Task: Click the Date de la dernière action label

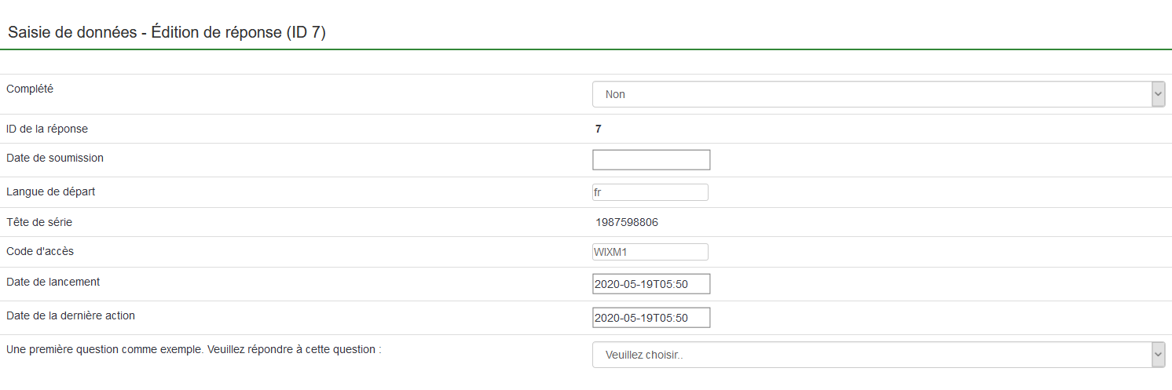Action: click(x=71, y=315)
